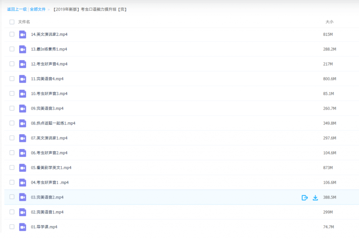Sort files by the 文件名 column header
Screen dimensions: 359x239
(x=24, y=22)
